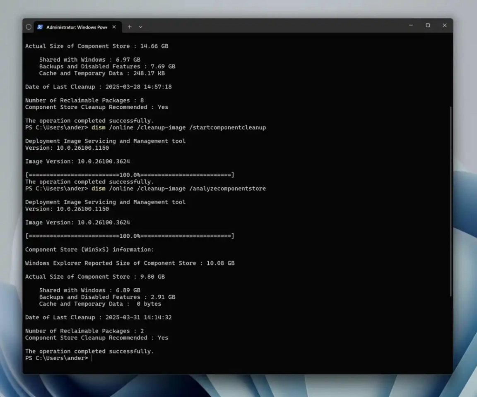This screenshot has height=397, width=477.
Task: Close the Administrator: Windows PowerShell tab
Action: click(114, 27)
